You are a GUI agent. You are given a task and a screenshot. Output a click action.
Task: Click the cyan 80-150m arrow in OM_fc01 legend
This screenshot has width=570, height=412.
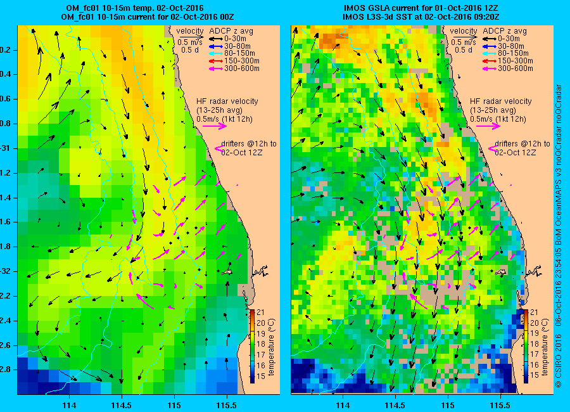click(x=215, y=53)
